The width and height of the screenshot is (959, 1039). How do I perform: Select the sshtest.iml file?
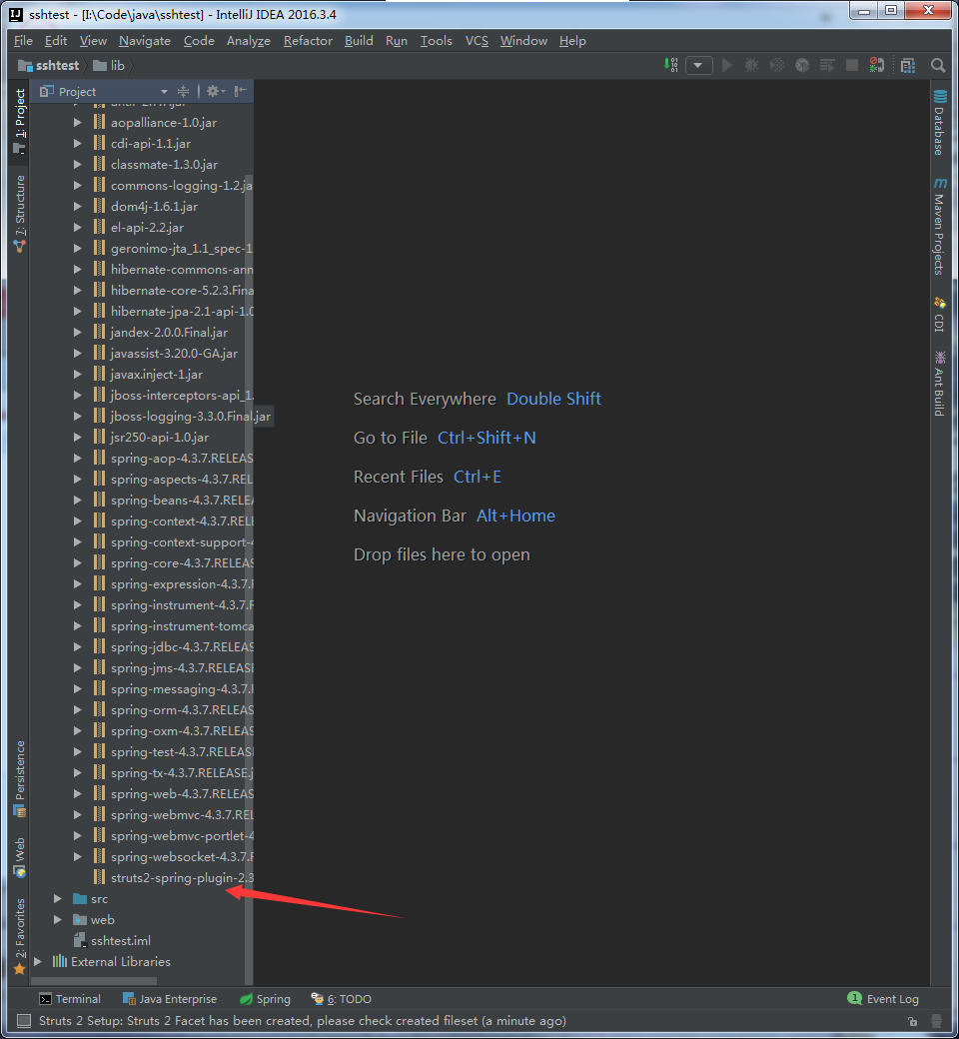pos(120,941)
